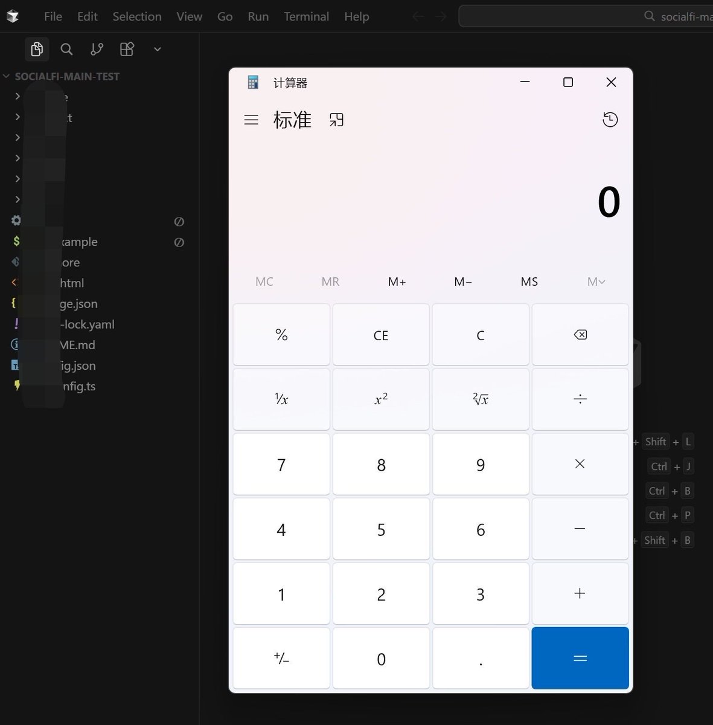Open the memory list M dropdown
Viewport: 713px width, 725px height.
point(596,282)
